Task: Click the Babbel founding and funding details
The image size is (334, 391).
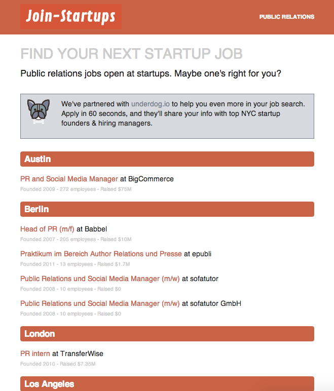Action: (x=76, y=239)
